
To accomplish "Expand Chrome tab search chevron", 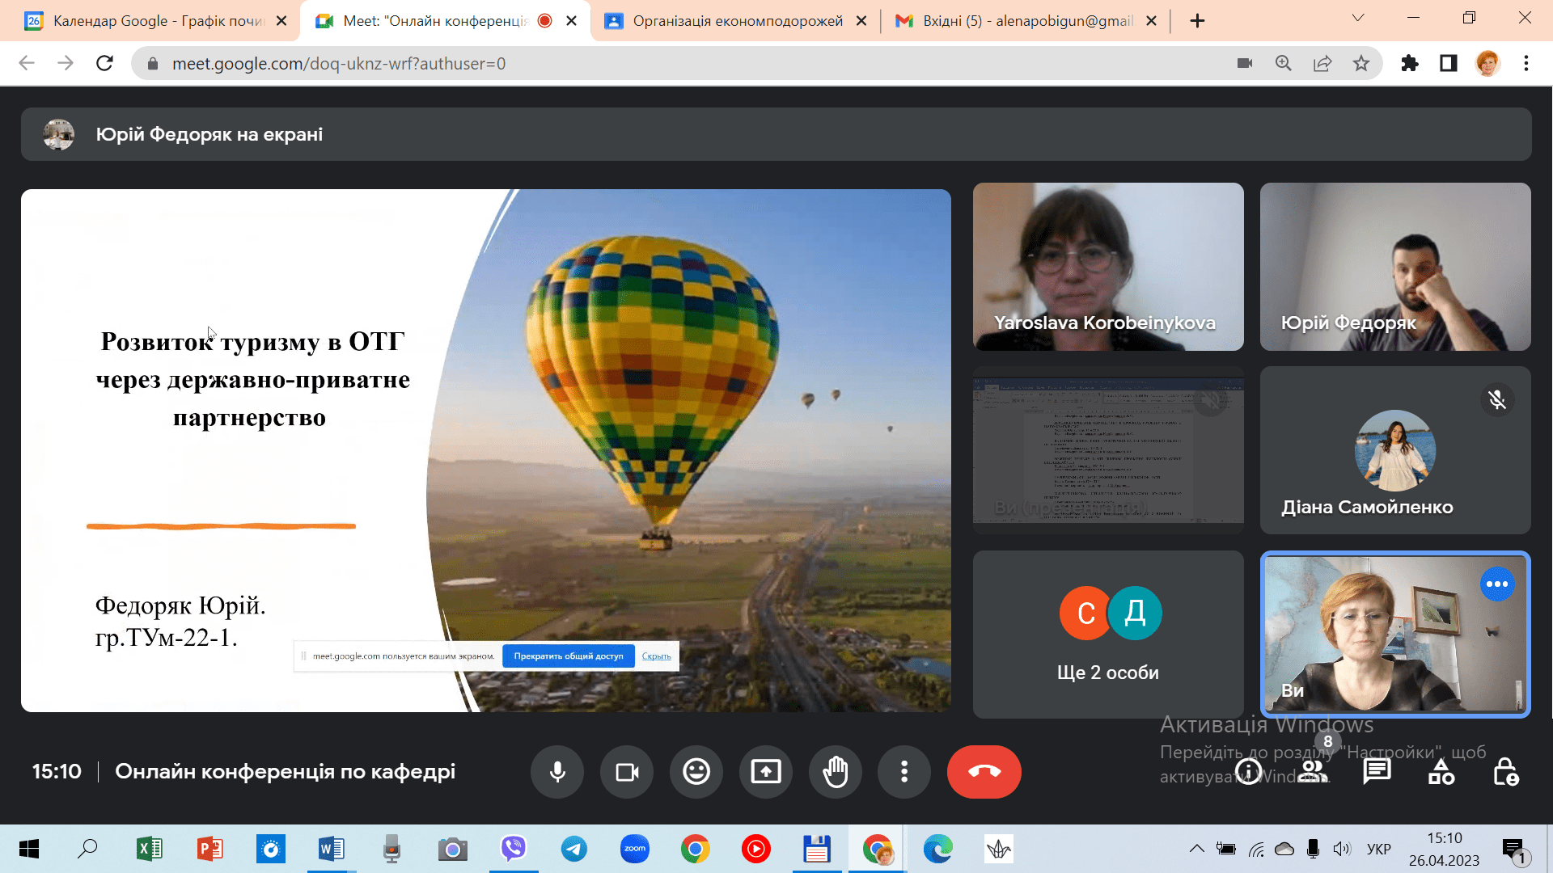I will pyautogui.click(x=1358, y=19).
